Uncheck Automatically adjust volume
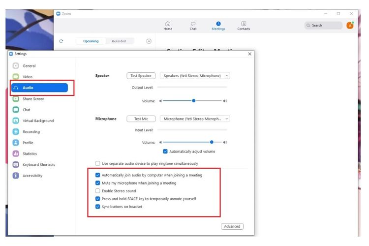 (165, 152)
